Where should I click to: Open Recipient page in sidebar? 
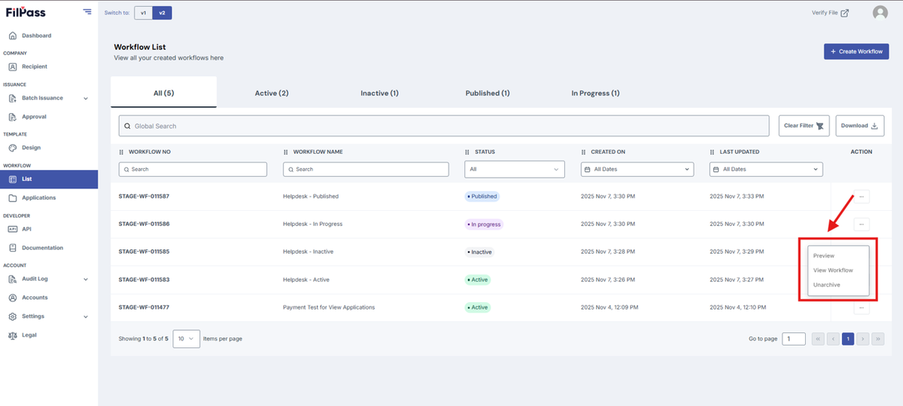(34, 66)
